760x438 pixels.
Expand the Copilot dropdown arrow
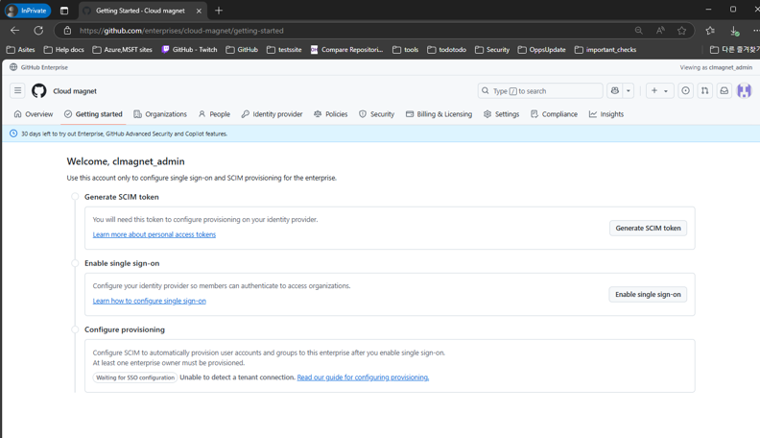(x=629, y=90)
